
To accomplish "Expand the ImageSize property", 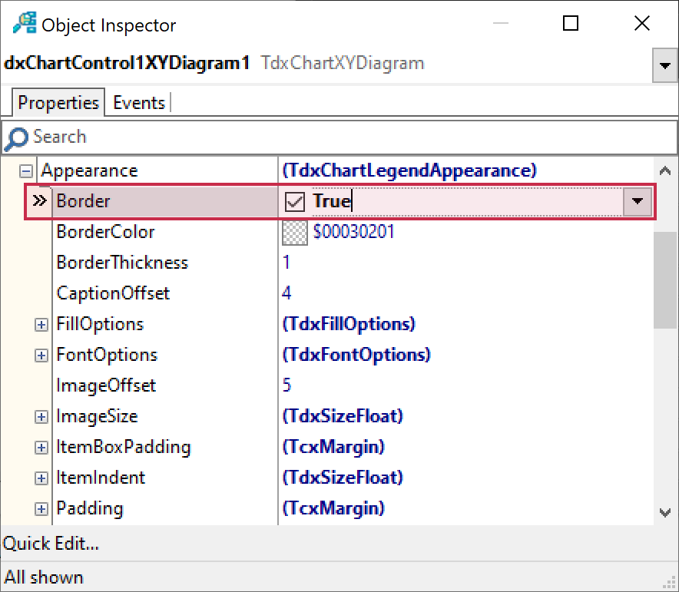I will 41,417.
